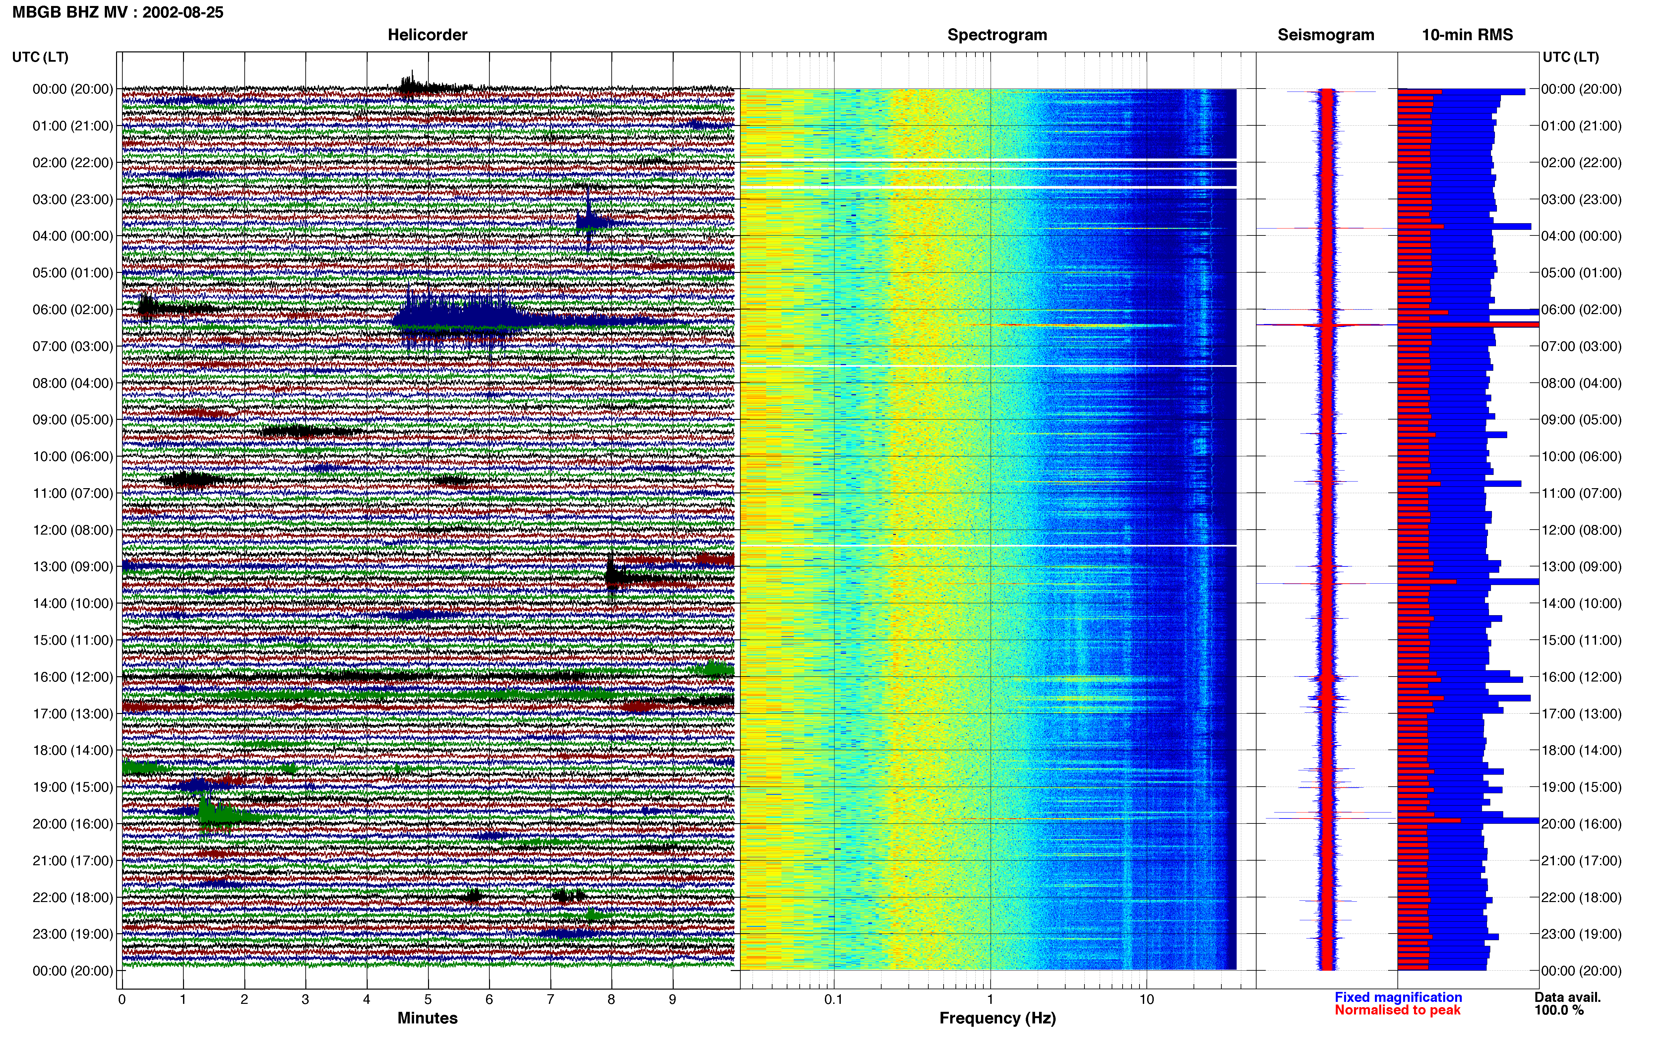Click the right '10:00 (06:00)' time label
1664x1041 pixels.
point(1581,456)
